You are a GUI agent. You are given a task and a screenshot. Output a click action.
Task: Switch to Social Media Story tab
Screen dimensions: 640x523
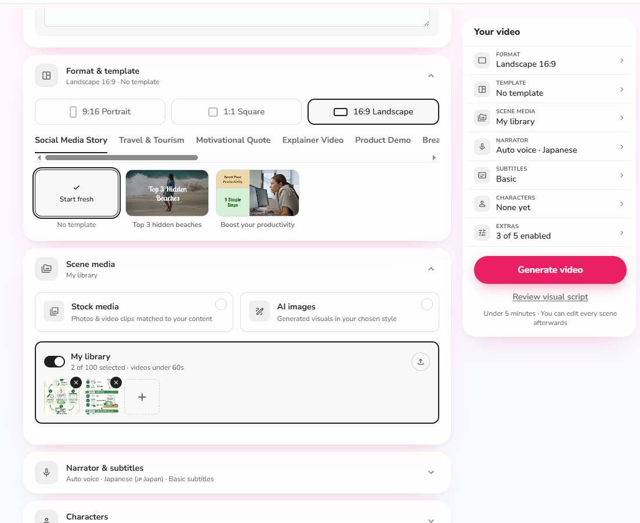(x=71, y=140)
